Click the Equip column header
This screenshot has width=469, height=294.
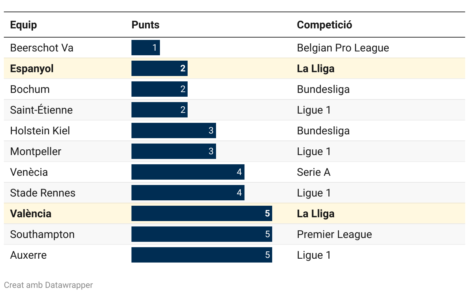pos(23,25)
